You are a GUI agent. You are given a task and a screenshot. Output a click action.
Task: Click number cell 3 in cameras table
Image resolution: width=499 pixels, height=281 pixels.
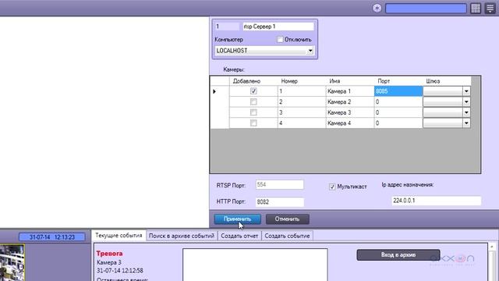(302, 112)
